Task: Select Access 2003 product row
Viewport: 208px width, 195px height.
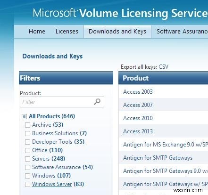Action: [x=163, y=92]
